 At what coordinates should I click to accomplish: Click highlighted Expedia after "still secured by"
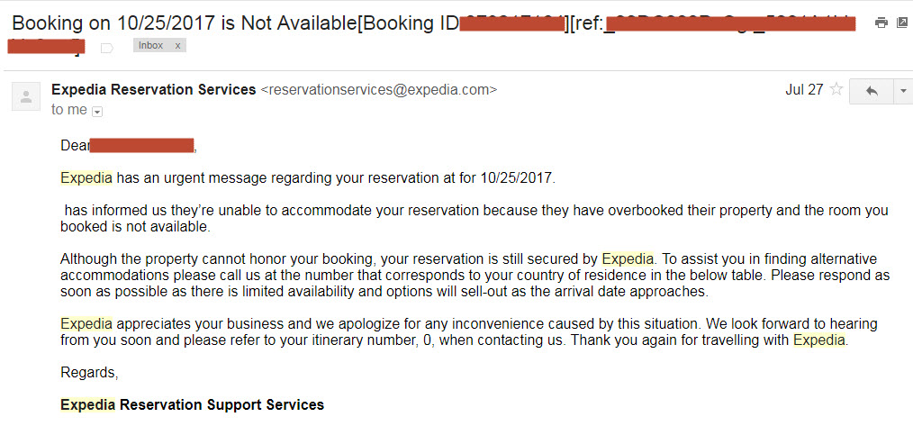pos(628,258)
